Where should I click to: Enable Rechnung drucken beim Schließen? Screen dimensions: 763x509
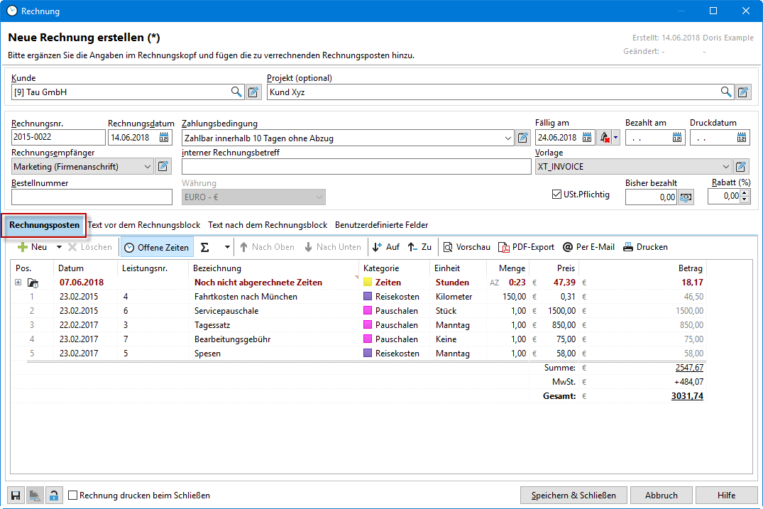tap(73, 496)
